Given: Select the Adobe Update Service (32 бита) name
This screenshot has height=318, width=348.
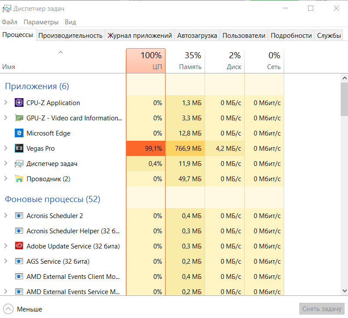Looking at the screenshot, I should coord(73,246).
